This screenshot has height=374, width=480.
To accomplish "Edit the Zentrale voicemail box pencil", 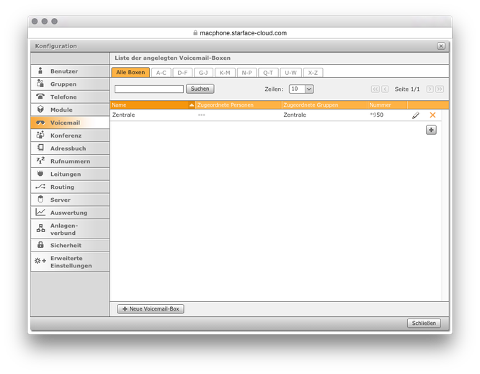I will click(x=415, y=115).
